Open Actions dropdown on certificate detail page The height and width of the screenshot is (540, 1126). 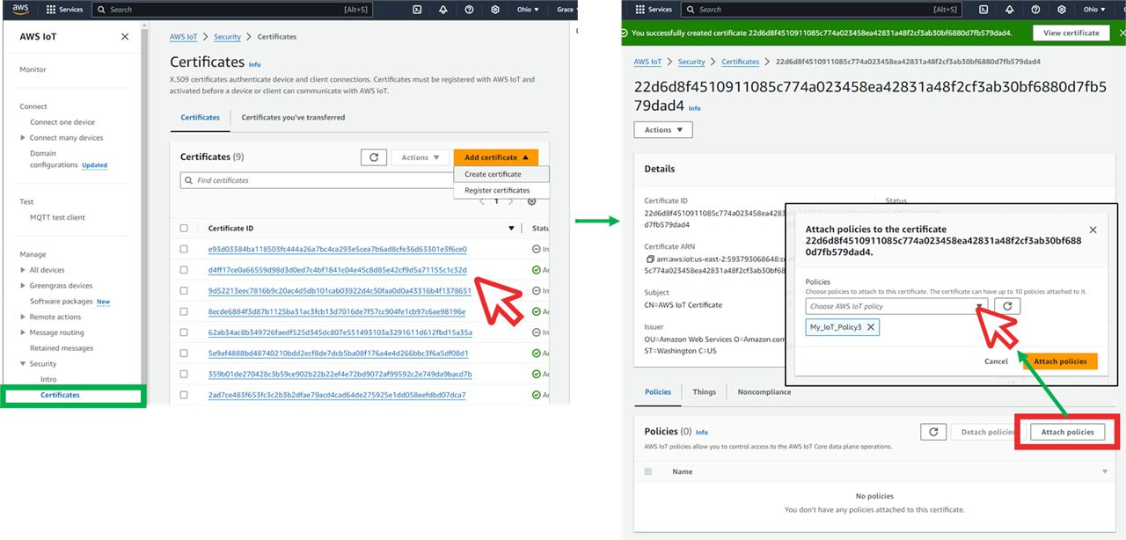tap(663, 129)
